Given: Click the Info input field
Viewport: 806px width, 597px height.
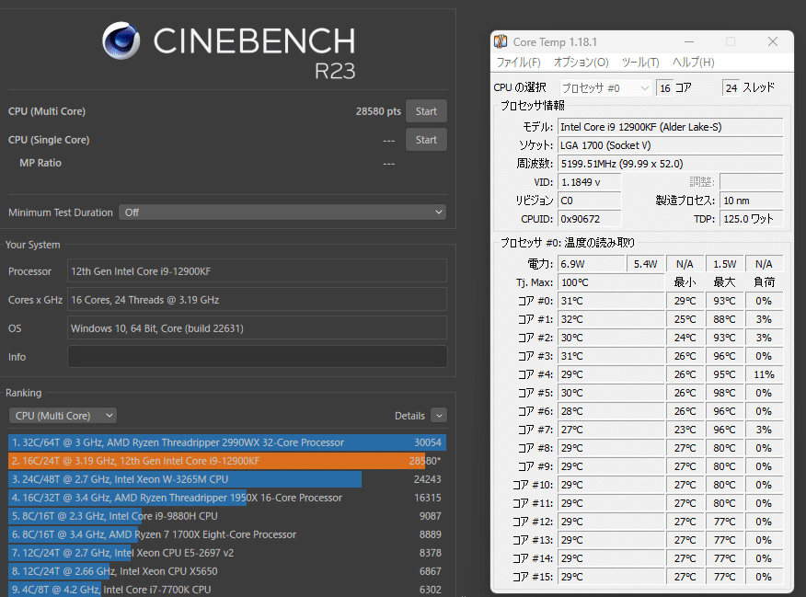Looking at the screenshot, I should pyautogui.click(x=257, y=357).
